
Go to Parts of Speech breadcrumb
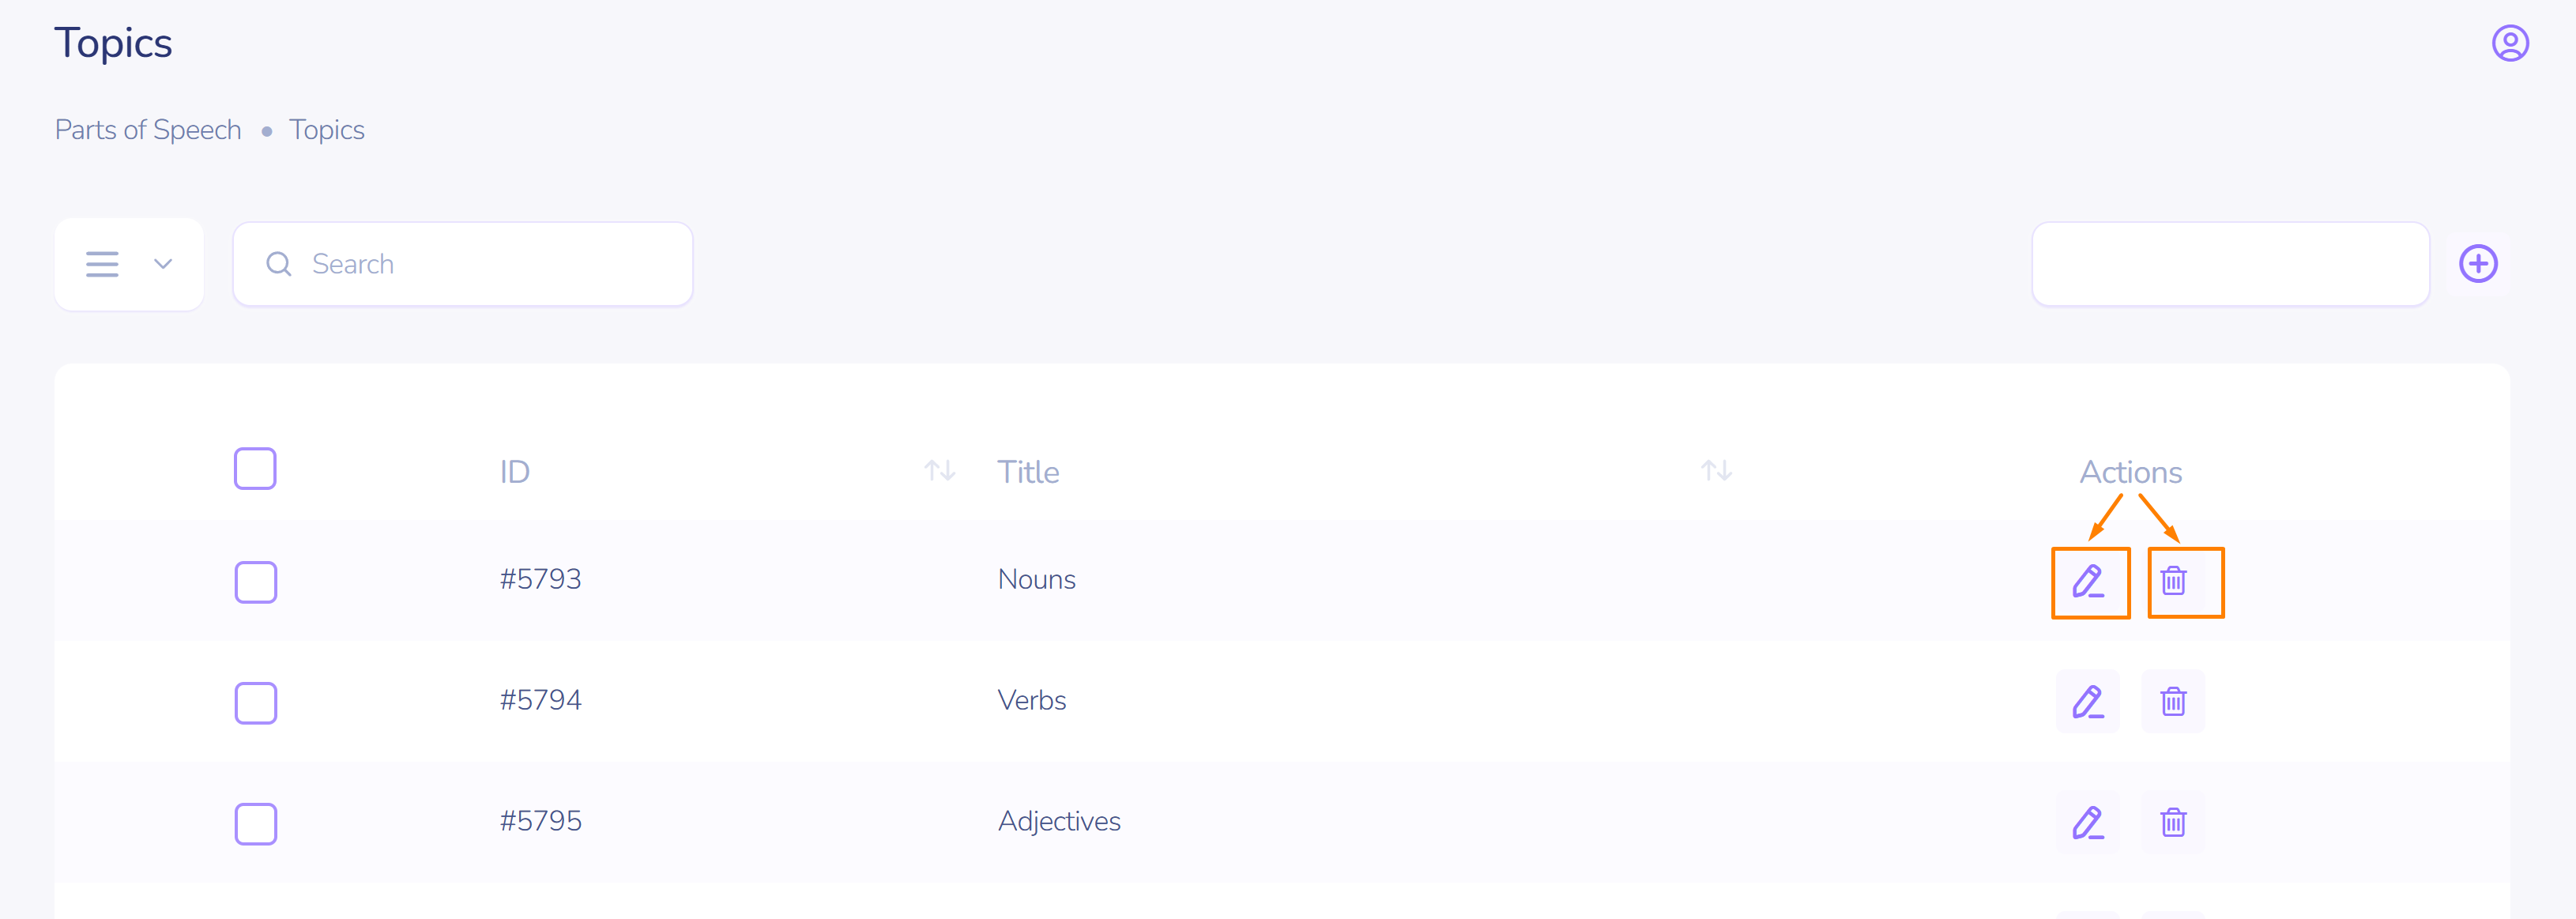click(148, 130)
